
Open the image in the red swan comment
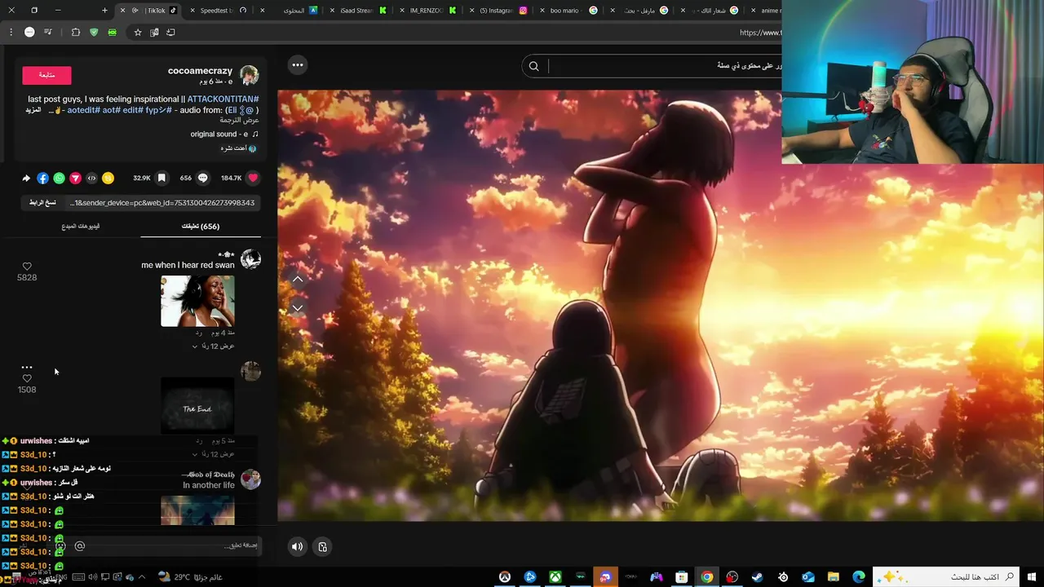(x=197, y=301)
